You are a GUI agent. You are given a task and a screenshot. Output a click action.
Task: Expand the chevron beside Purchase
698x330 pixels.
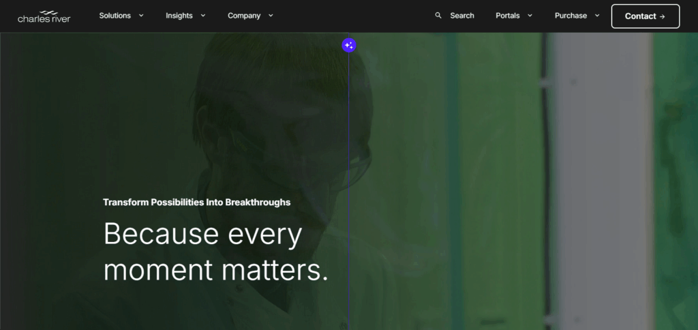tap(597, 16)
